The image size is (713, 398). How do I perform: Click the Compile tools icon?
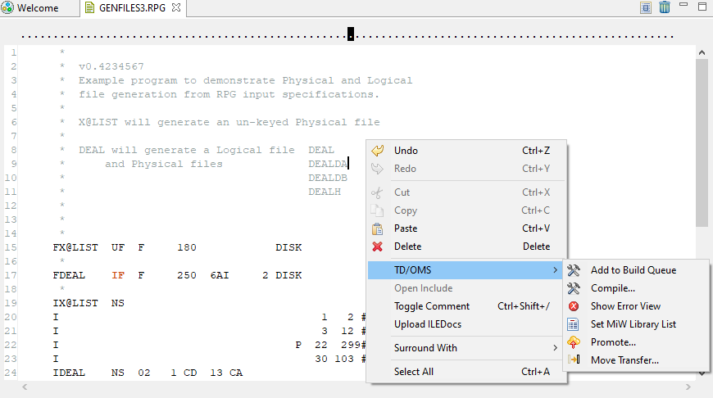[574, 288]
